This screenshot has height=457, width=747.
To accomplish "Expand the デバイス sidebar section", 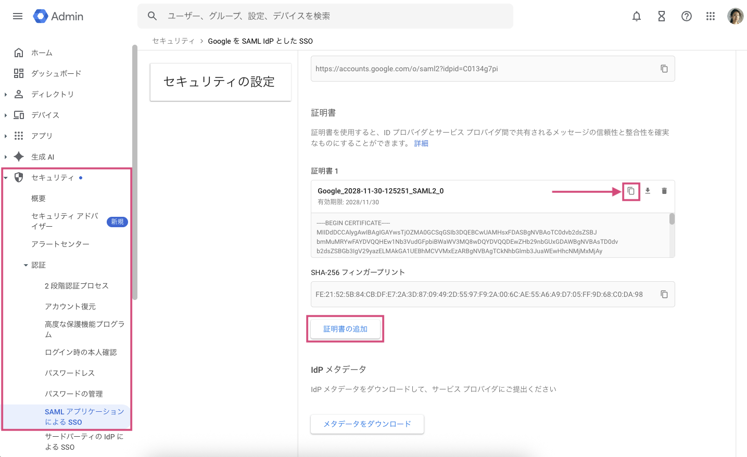I will [x=6, y=115].
